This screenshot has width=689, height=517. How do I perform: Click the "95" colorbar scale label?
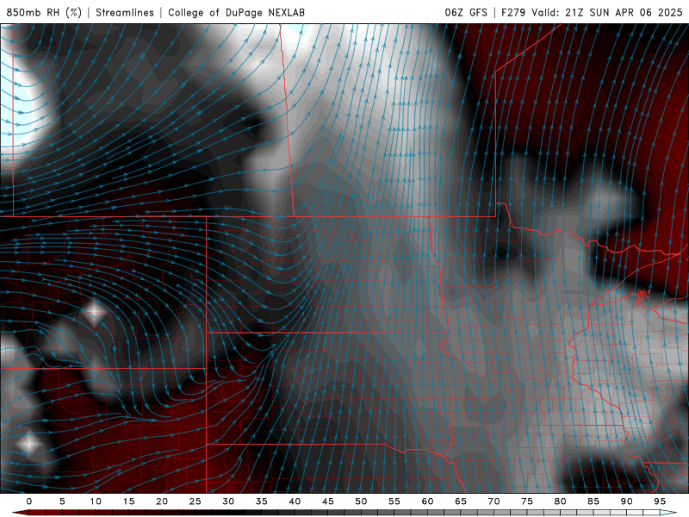(x=660, y=501)
